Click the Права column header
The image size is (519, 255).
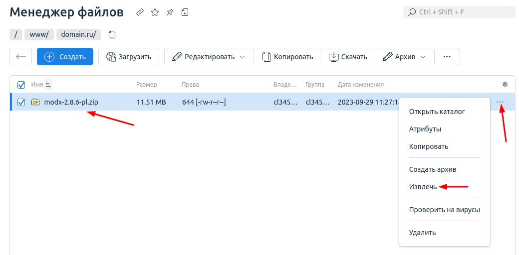coord(190,85)
